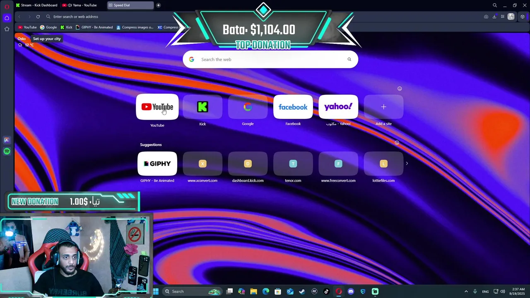Open Kick bookmark in bookmarks bar
Screen dimensions: 530x298
[66, 27]
